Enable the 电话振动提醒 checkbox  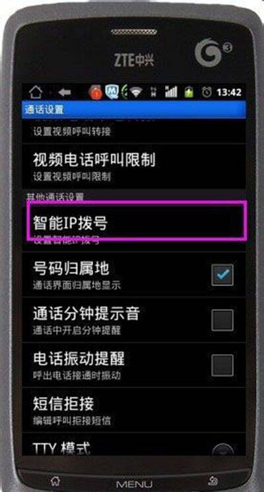[x=222, y=365]
